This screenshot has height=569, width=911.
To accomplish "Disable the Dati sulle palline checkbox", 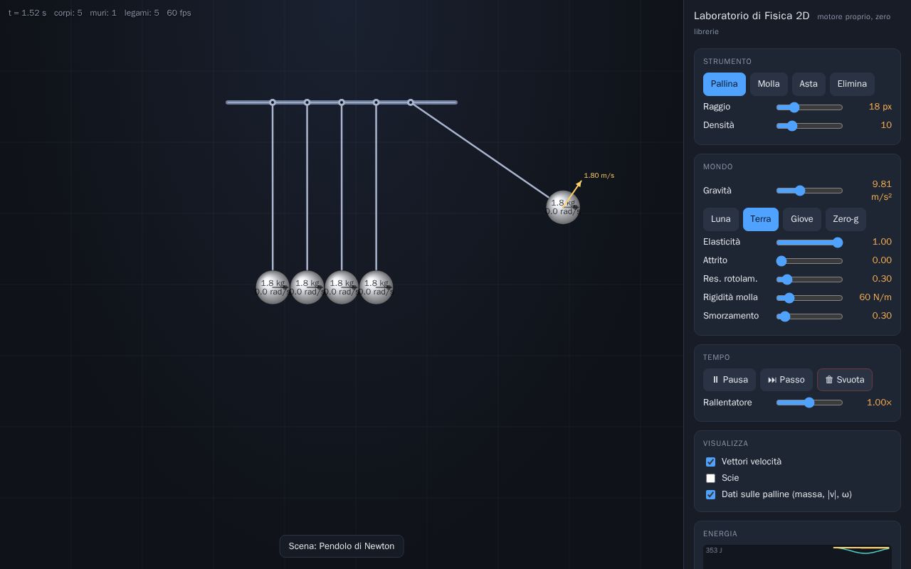I will click(710, 494).
